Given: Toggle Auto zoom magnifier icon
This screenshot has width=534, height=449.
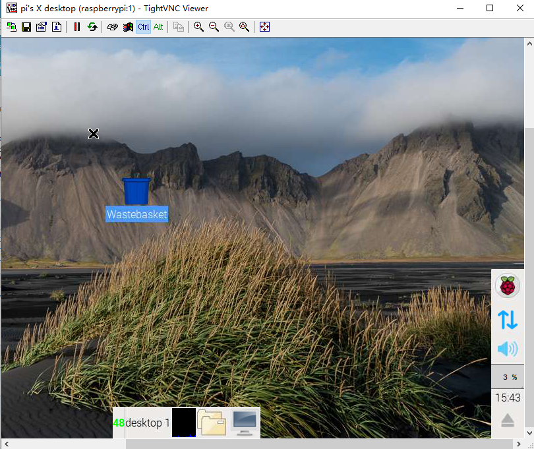Looking at the screenshot, I should [244, 27].
